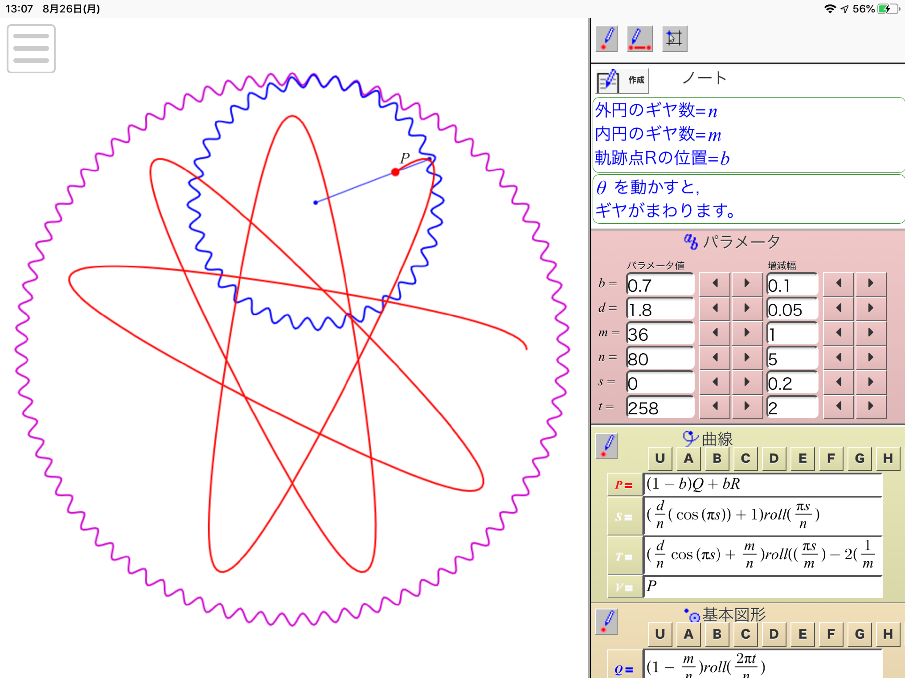Select tab B in 曲線 panel
Viewport: 905px width, 678px height.
717,459
